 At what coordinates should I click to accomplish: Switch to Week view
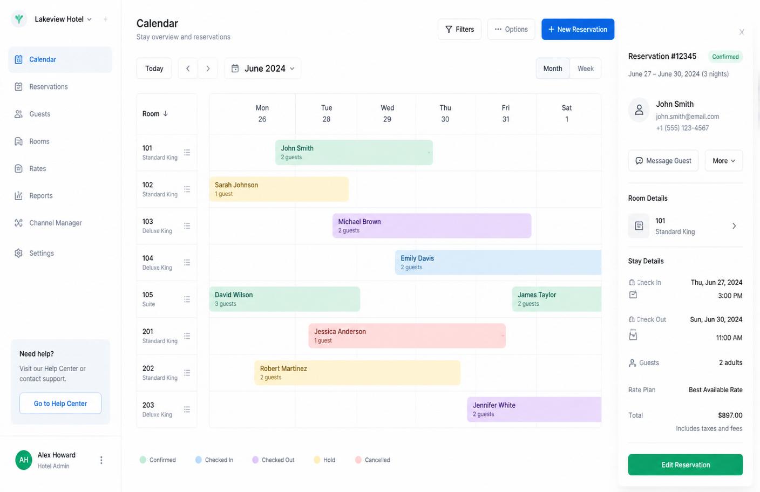click(585, 69)
